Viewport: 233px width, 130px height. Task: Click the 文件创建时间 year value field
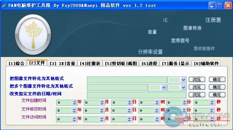(64, 103)
